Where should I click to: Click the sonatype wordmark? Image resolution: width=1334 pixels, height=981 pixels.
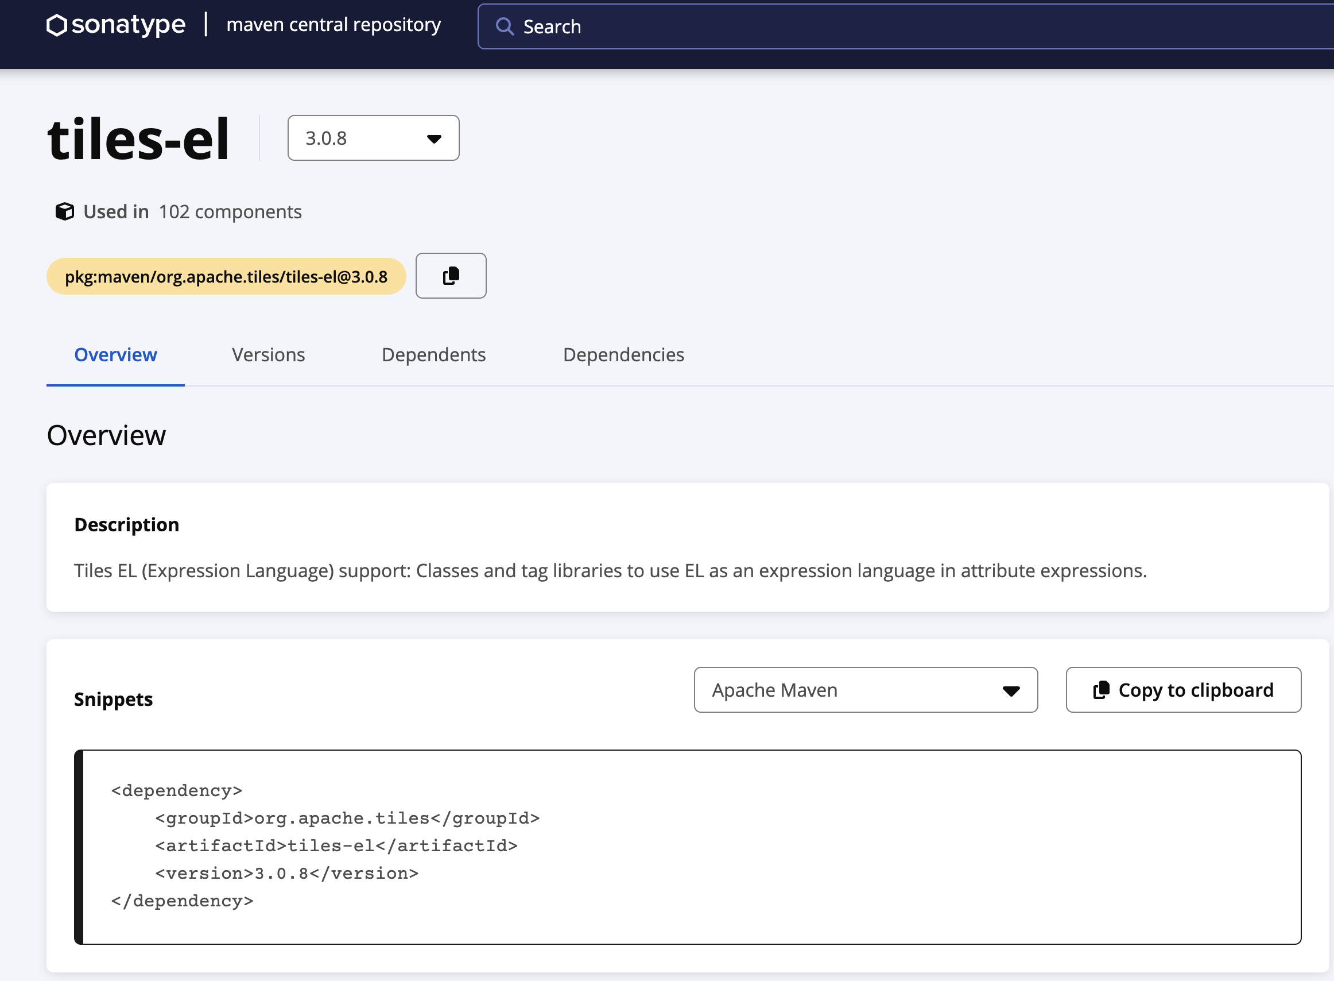click(128, 25)
